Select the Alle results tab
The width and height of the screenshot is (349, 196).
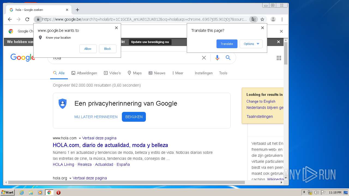pyautogui.click(x=59, y=73)
